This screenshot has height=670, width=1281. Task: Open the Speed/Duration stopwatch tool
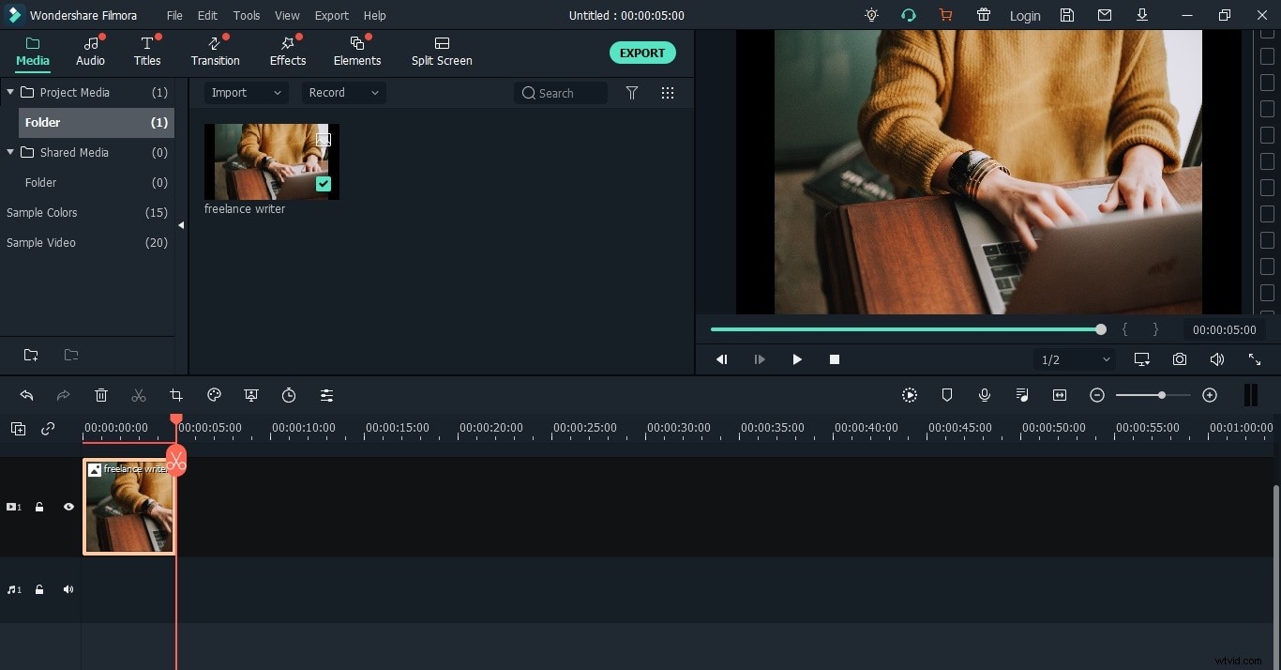(289, 395)
